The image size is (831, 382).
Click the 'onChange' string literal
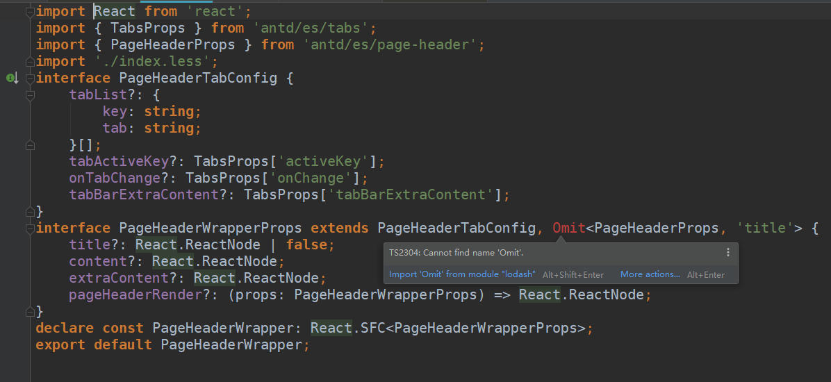310,178
